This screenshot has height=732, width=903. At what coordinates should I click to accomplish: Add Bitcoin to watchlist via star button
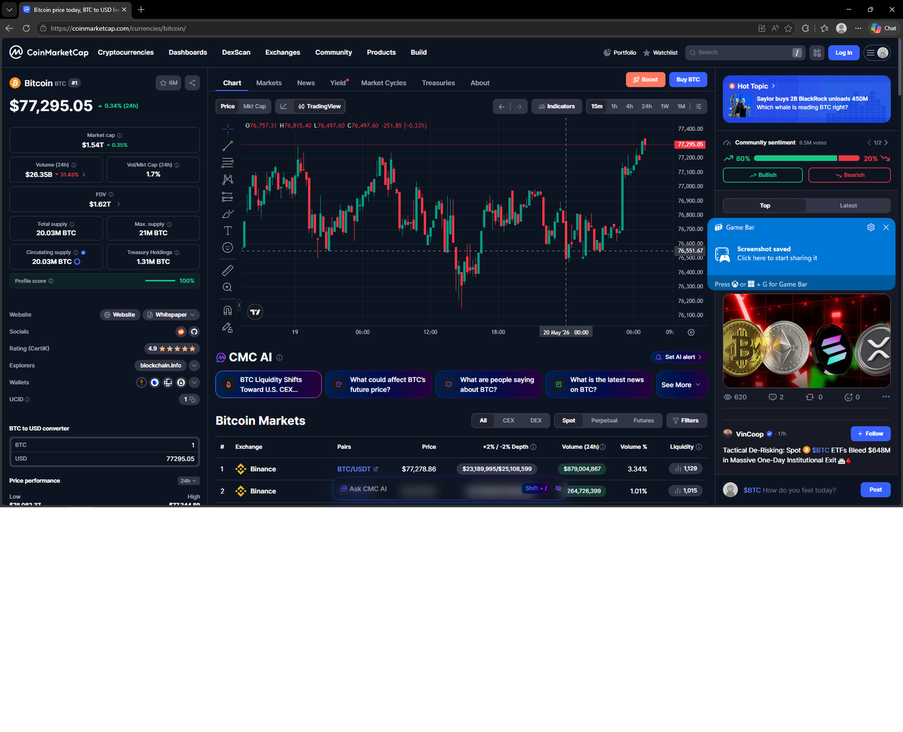click(168, 83)
